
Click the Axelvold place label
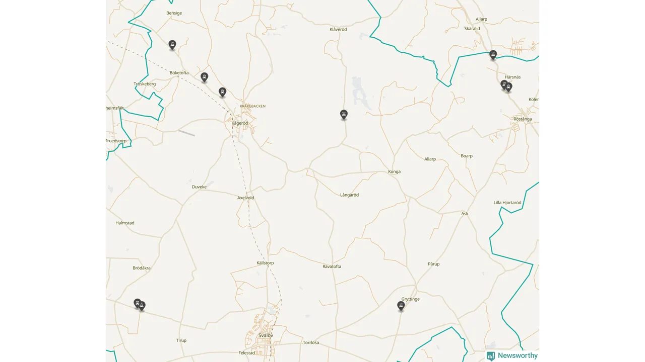[x=246, y=198]
